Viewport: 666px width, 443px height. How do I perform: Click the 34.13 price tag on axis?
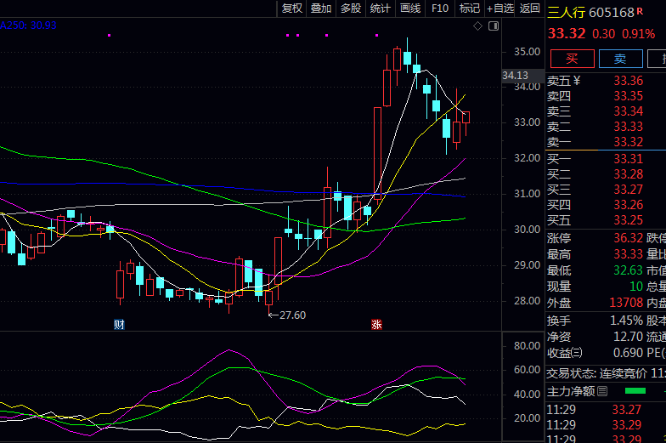click(x=516, y=76)
